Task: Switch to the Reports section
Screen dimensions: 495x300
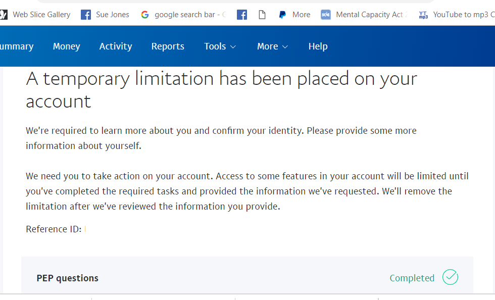Action: click(168, 46)
